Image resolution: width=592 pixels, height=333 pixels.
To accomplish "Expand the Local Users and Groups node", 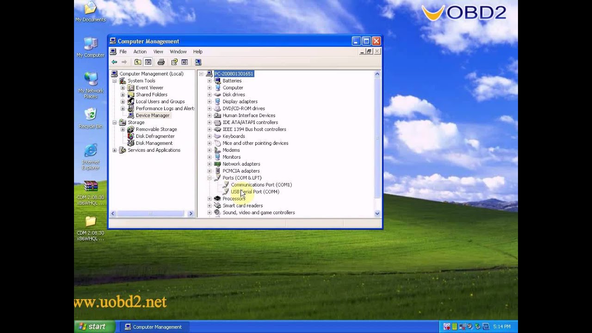I will click(123, 101).
